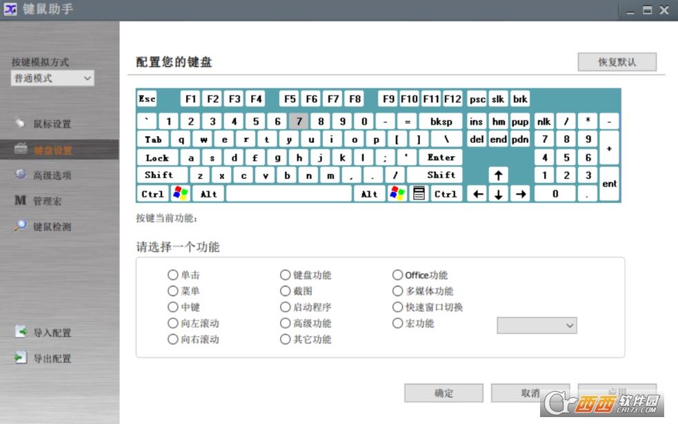The image size is (678, 424).
Task: Confirm with the 确定 button
Action: click(443, 393)
